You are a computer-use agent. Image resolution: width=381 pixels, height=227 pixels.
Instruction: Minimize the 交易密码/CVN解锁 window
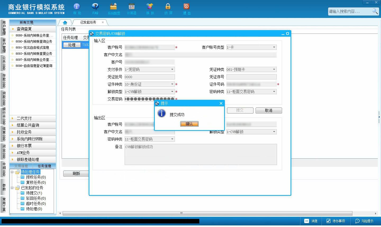pyautogui.click(x=283, y=34)
